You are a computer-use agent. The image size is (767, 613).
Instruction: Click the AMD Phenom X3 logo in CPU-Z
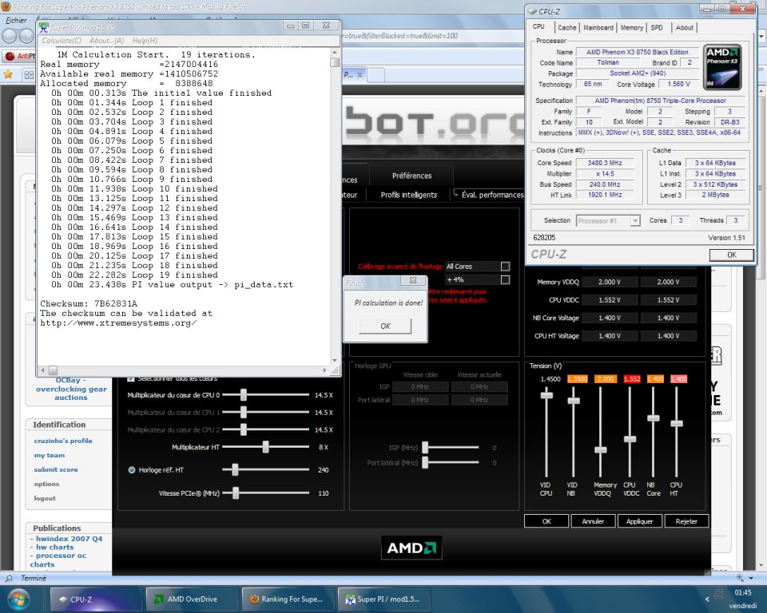[722, 68]
